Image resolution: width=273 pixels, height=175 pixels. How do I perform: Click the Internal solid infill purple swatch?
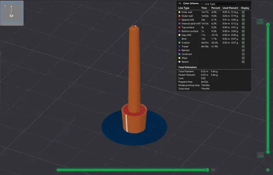[x=179, y=24]
